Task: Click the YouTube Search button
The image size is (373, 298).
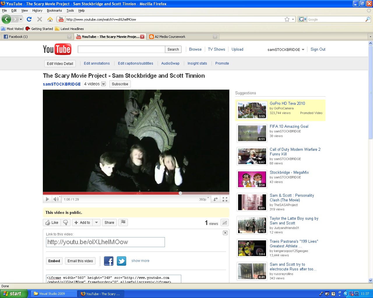Action: [173, 49]
